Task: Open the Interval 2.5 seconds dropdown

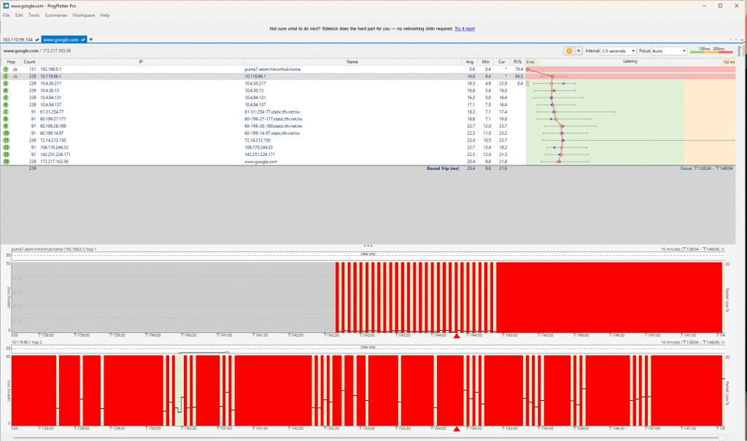Action: click(618, 50)
